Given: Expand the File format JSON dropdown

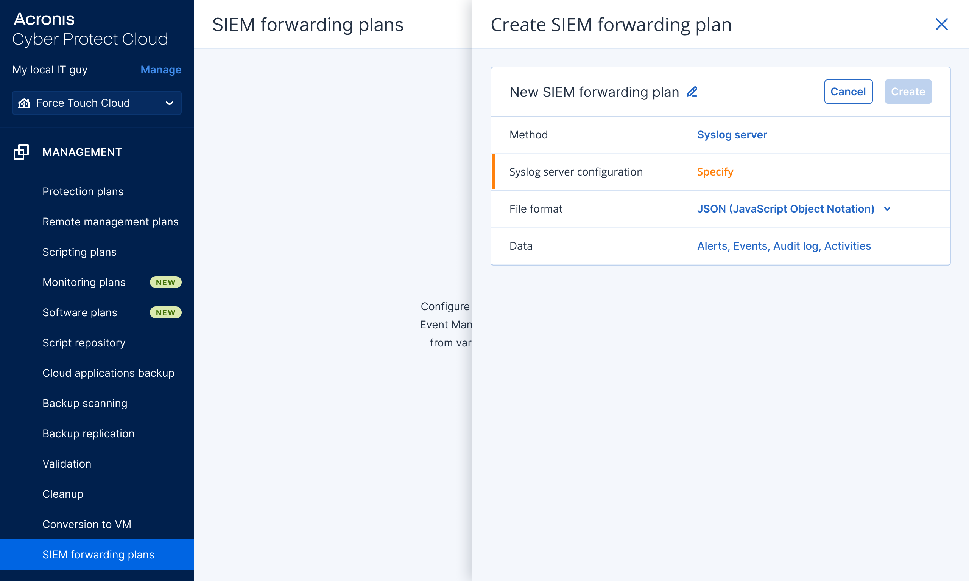Looking at the screenshot, I should point(887,209).
